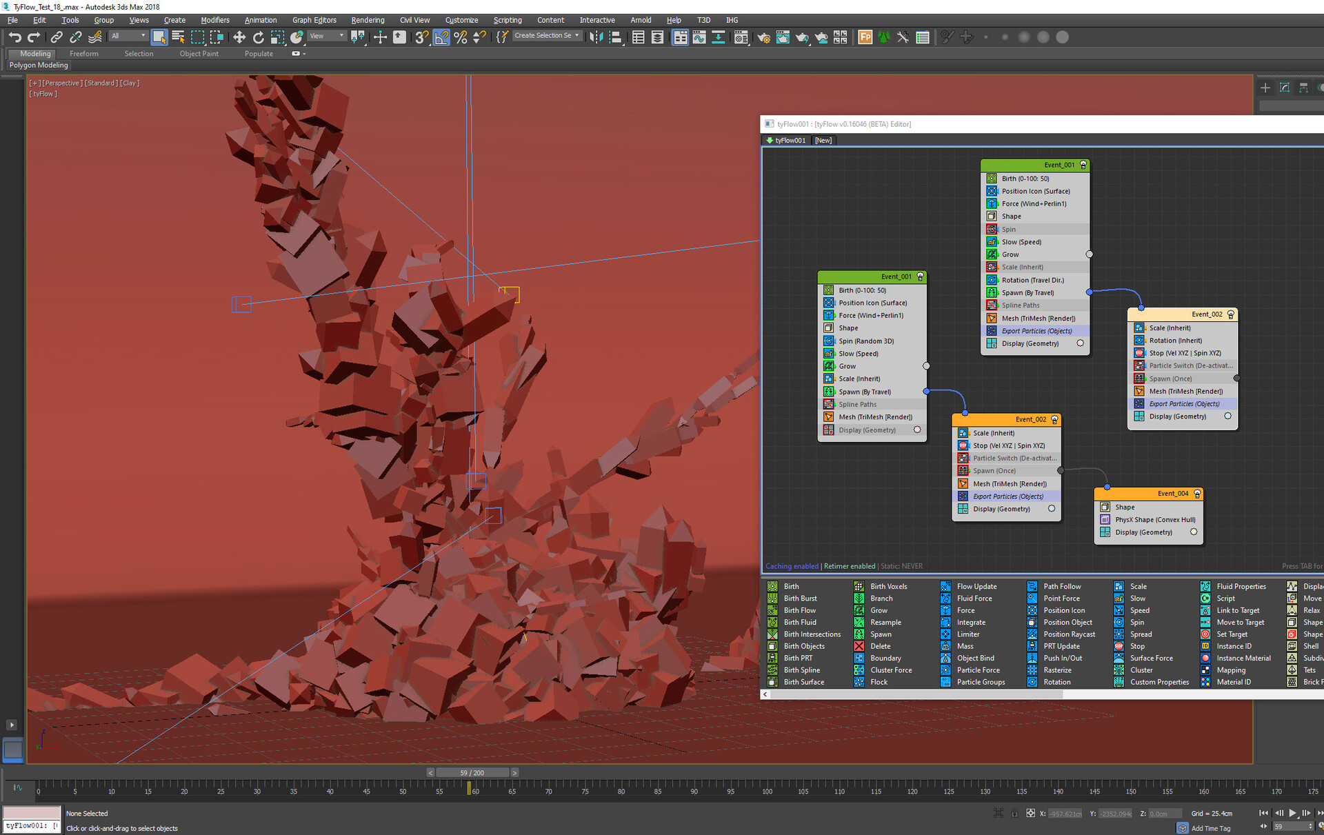
Task: Open the Create Selection Set dropdown
Action: pos(547,36)
